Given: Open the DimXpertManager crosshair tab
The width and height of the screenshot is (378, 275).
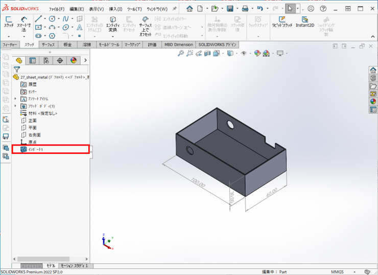Looking at the screenshot, I should pos(60,60).
